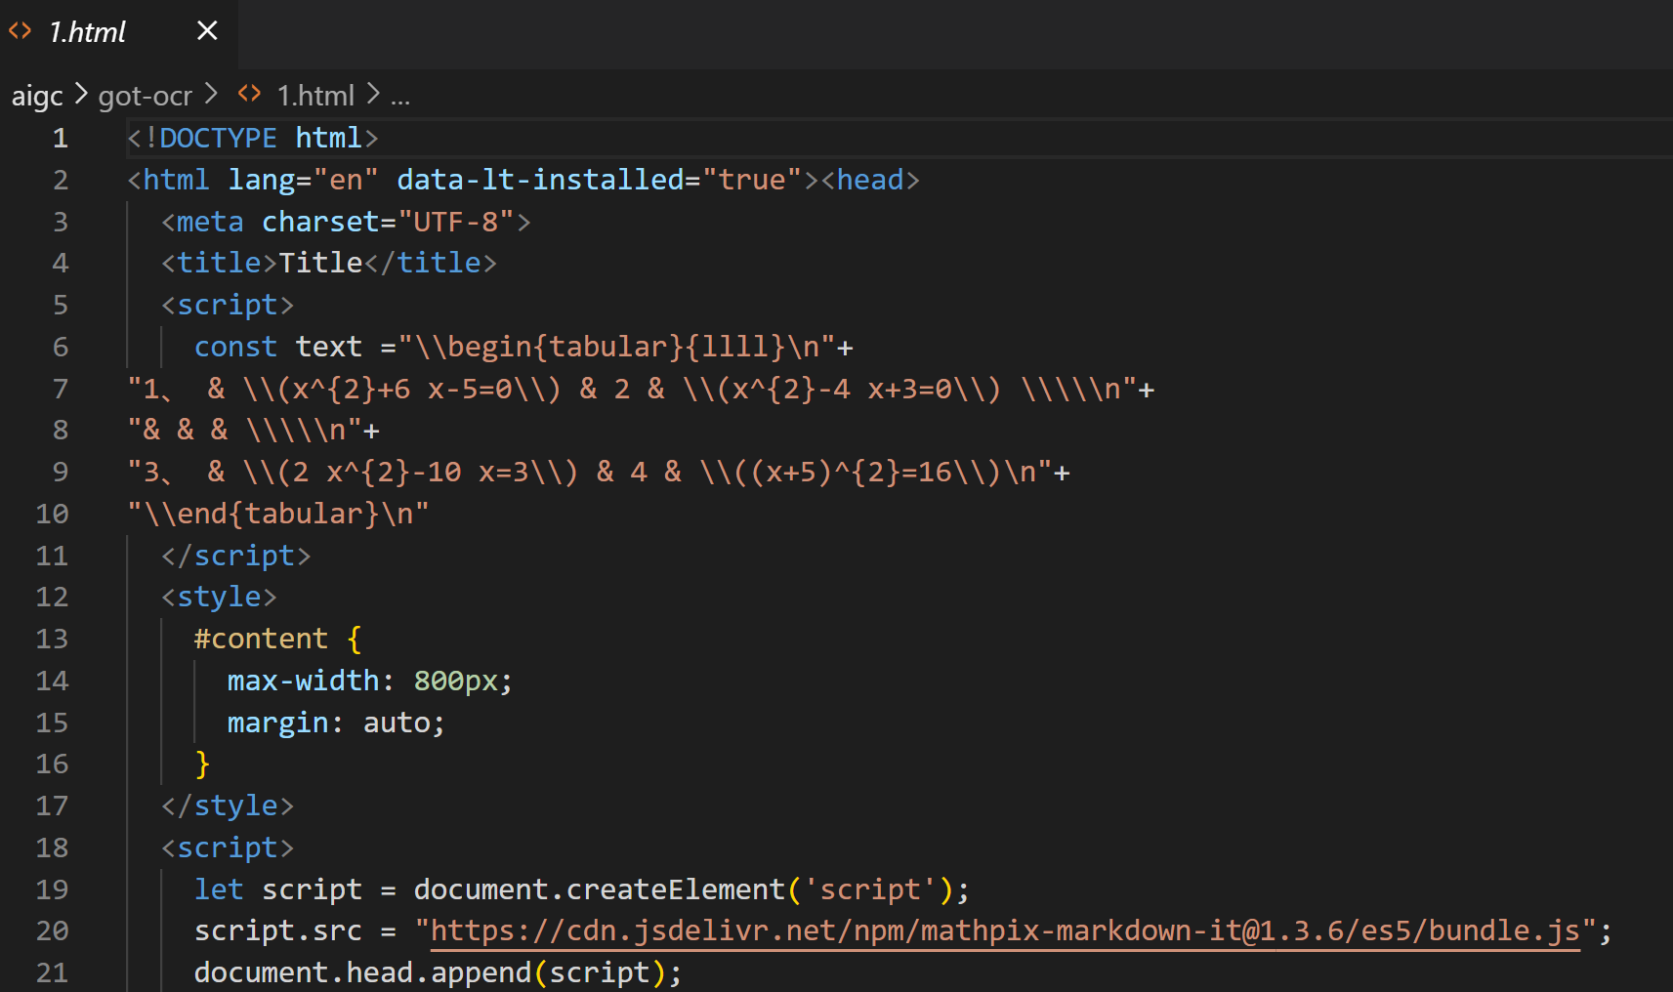The width and height of the screenshot is (1673, 992).
Task: Click the 'script' string argument on line 19
Action: [869, 889]
